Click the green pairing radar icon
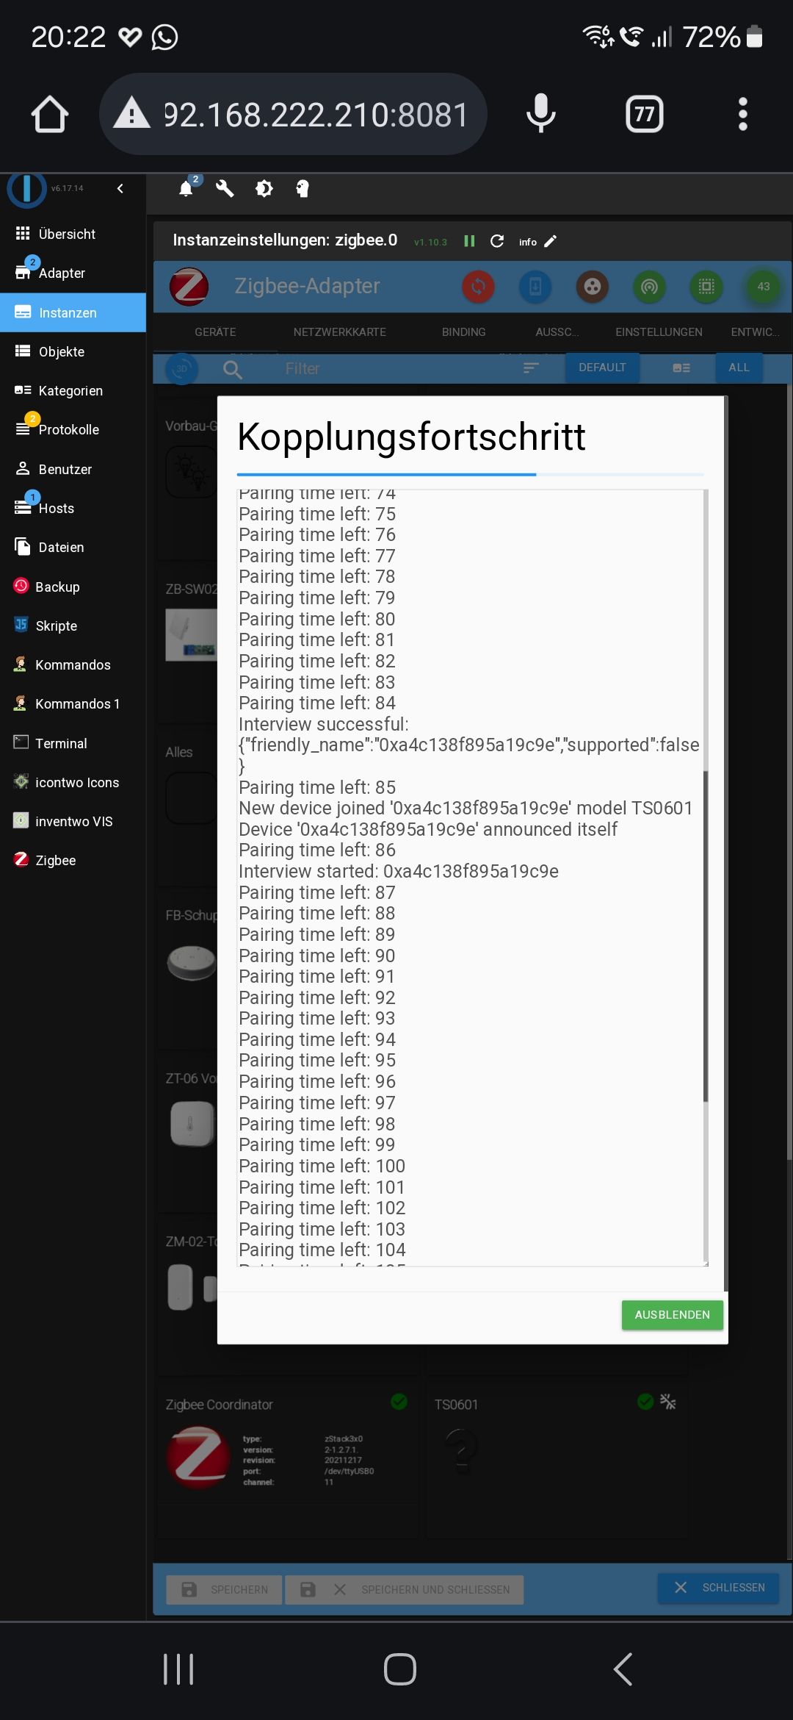This screenshot has width=793, height=1720. 650,287
